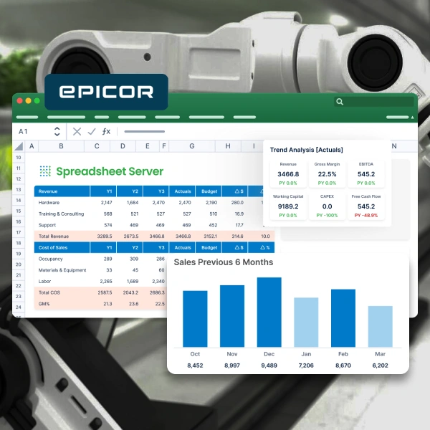Click the green maximize dot
The height and width of the screenshot is (430, 430).
(37, 101)
